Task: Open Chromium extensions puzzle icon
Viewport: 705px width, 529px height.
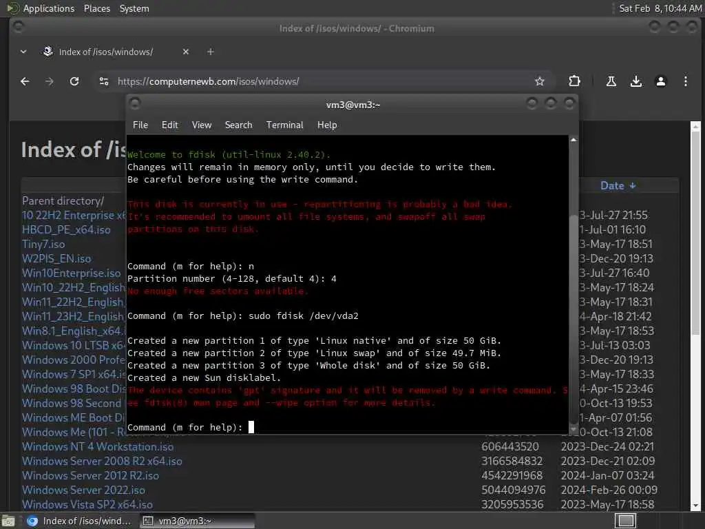Action: (574, 81)
